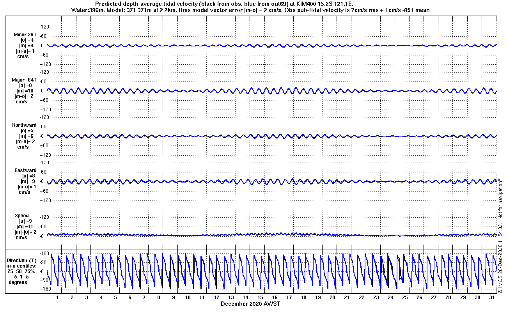
Task: Click day '20' on the date axis
Action: tap(333, 298)
